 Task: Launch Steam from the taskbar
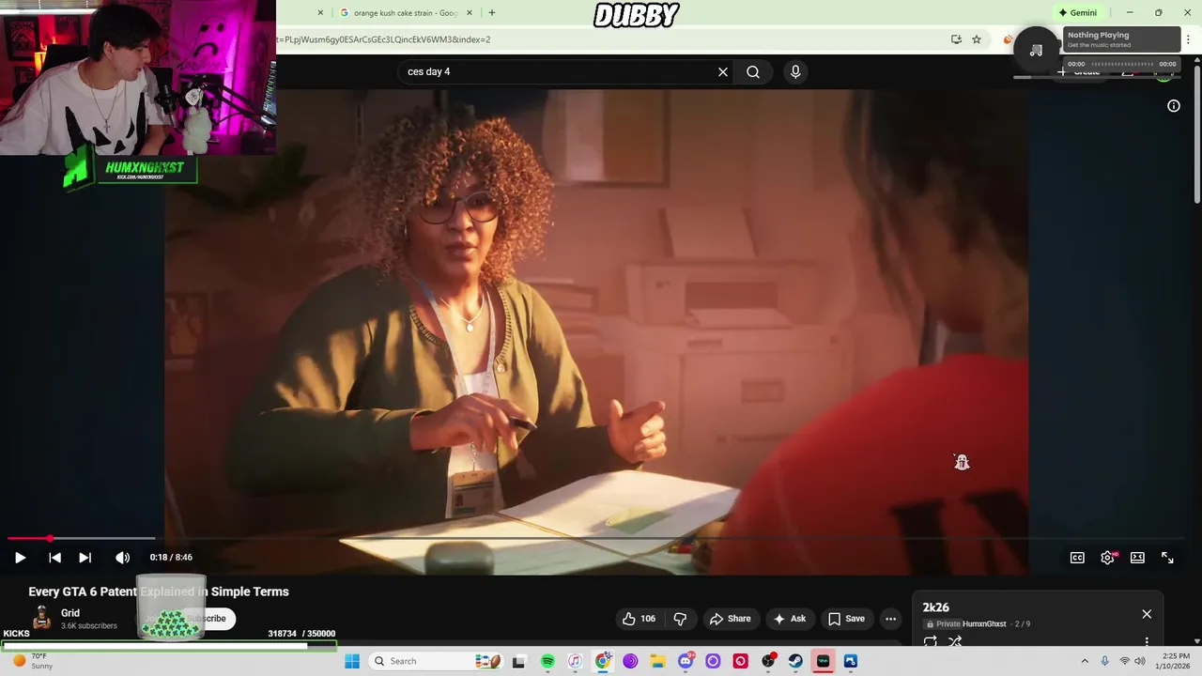point(795,661)
